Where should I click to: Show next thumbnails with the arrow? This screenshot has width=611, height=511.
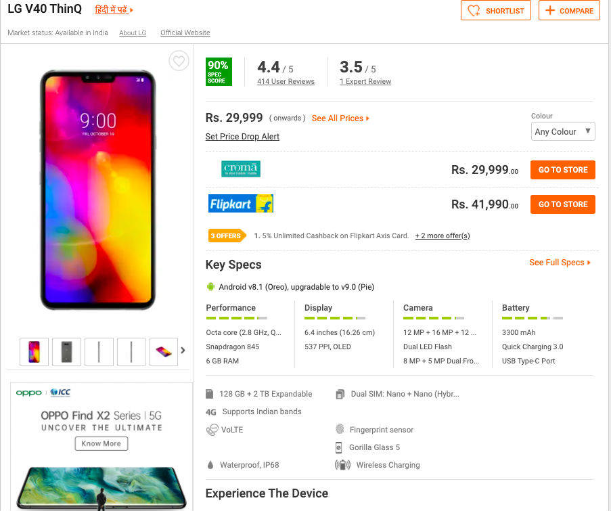[183, 351]
